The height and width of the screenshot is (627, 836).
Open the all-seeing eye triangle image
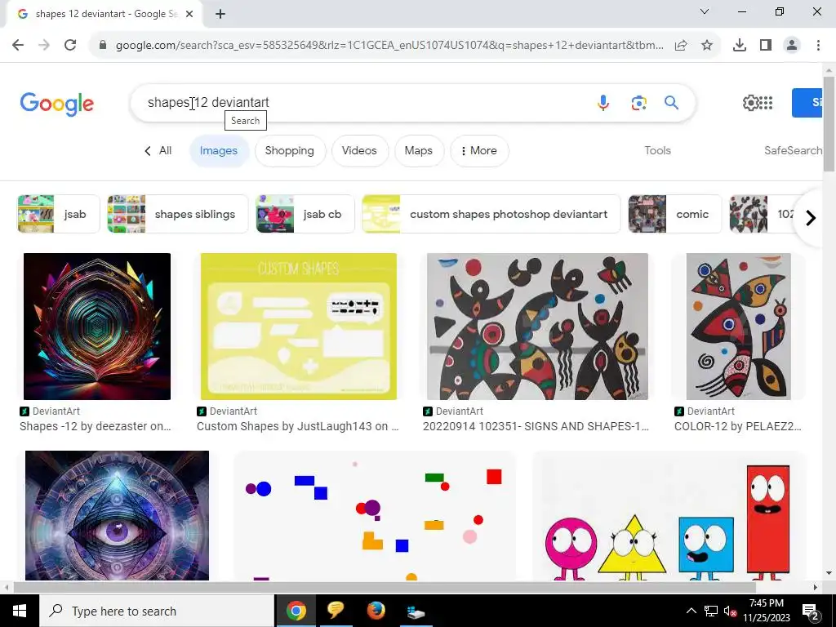[117, 516]
